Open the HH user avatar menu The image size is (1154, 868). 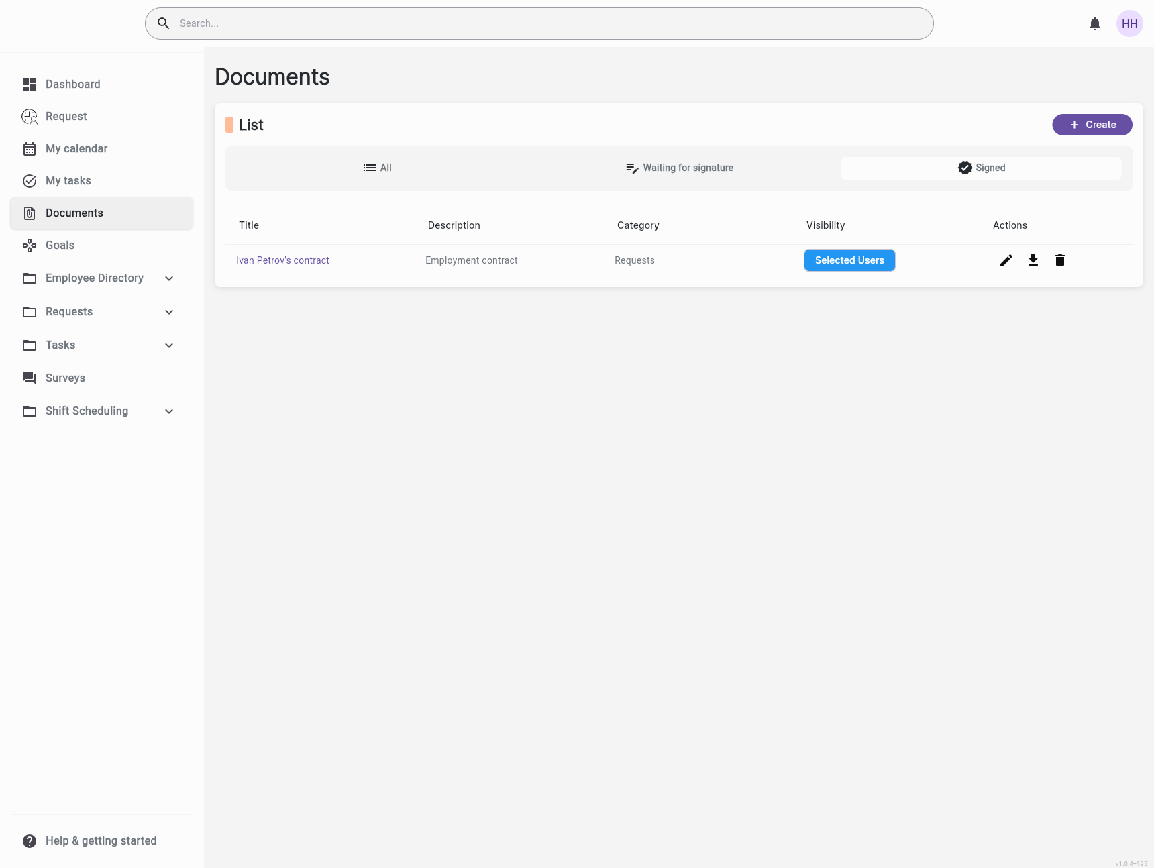[x=1129, y=24]
